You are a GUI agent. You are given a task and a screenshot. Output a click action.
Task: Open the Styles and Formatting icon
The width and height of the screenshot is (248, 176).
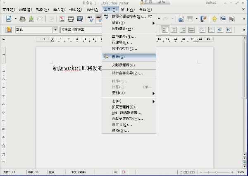pos(8,30)
